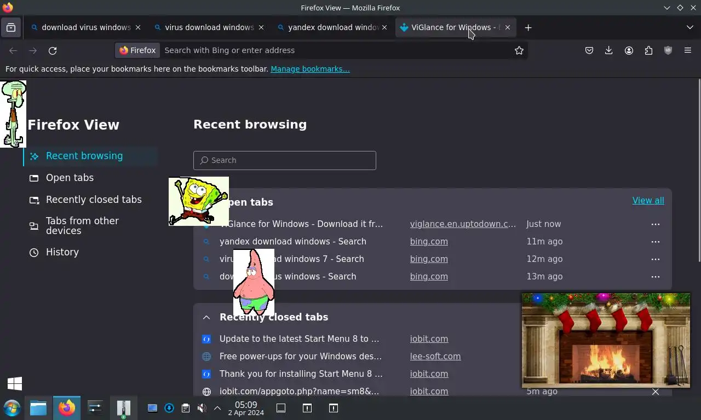Screen dimensions: 701x420
Task: List all tabs dropdown arrow
Action: coord(689,27)
